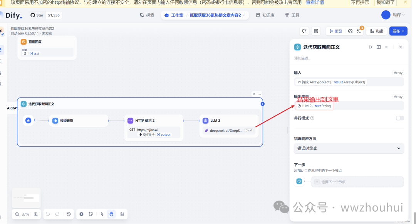The image size is (416, 224).
Task: Open the change history icon in the bottom toolbar
Action: (69, 214)
